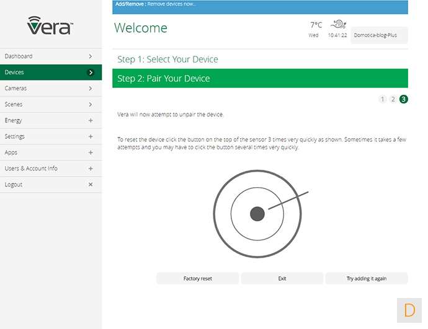Viewport: 428px width, 329px height.
Task: Expand the Energy menu plus sign
Action: tap(91, 120)
